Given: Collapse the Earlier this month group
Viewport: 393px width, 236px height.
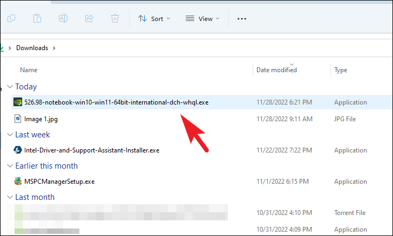Looking at the screenshot, I should (10, 166).
